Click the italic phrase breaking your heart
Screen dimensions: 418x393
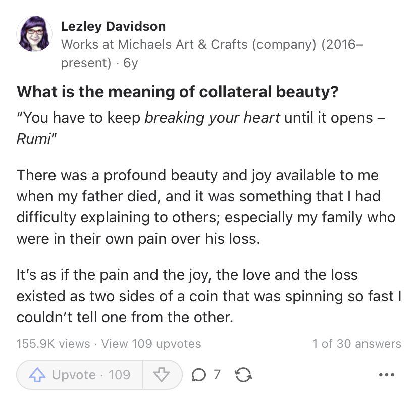212,118
